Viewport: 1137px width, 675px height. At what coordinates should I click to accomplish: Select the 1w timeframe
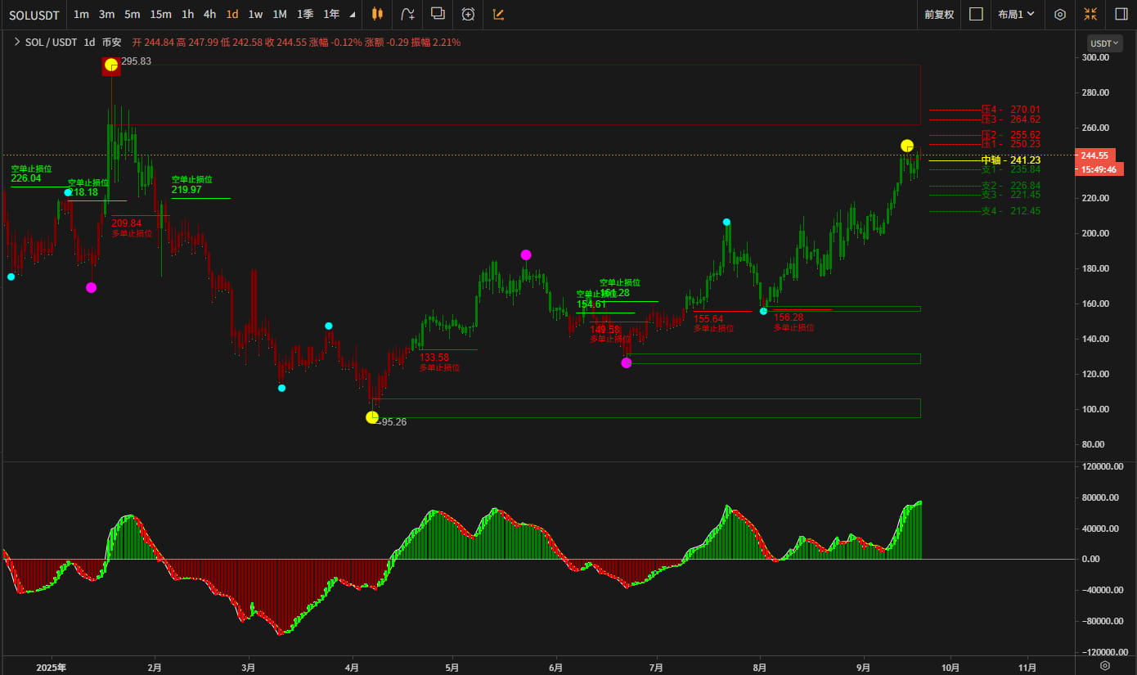point(255,14)
